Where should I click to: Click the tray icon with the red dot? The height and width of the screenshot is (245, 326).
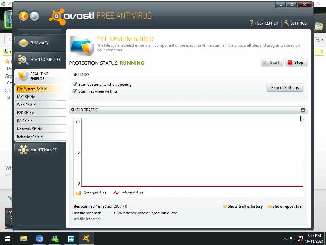tap(300, 239)
